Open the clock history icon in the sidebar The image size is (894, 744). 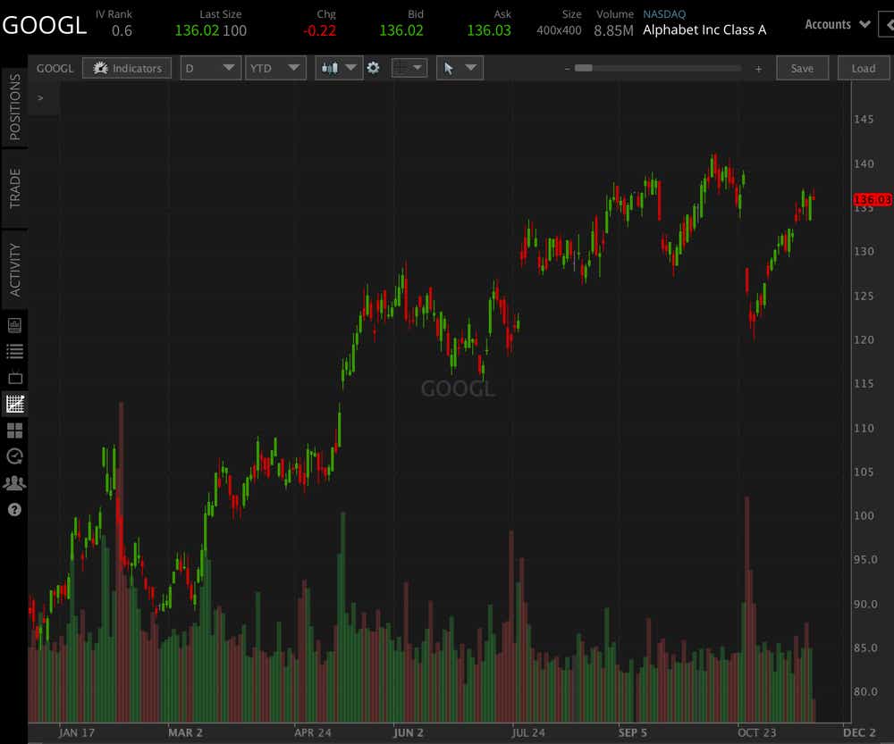(x=15, y=456)
